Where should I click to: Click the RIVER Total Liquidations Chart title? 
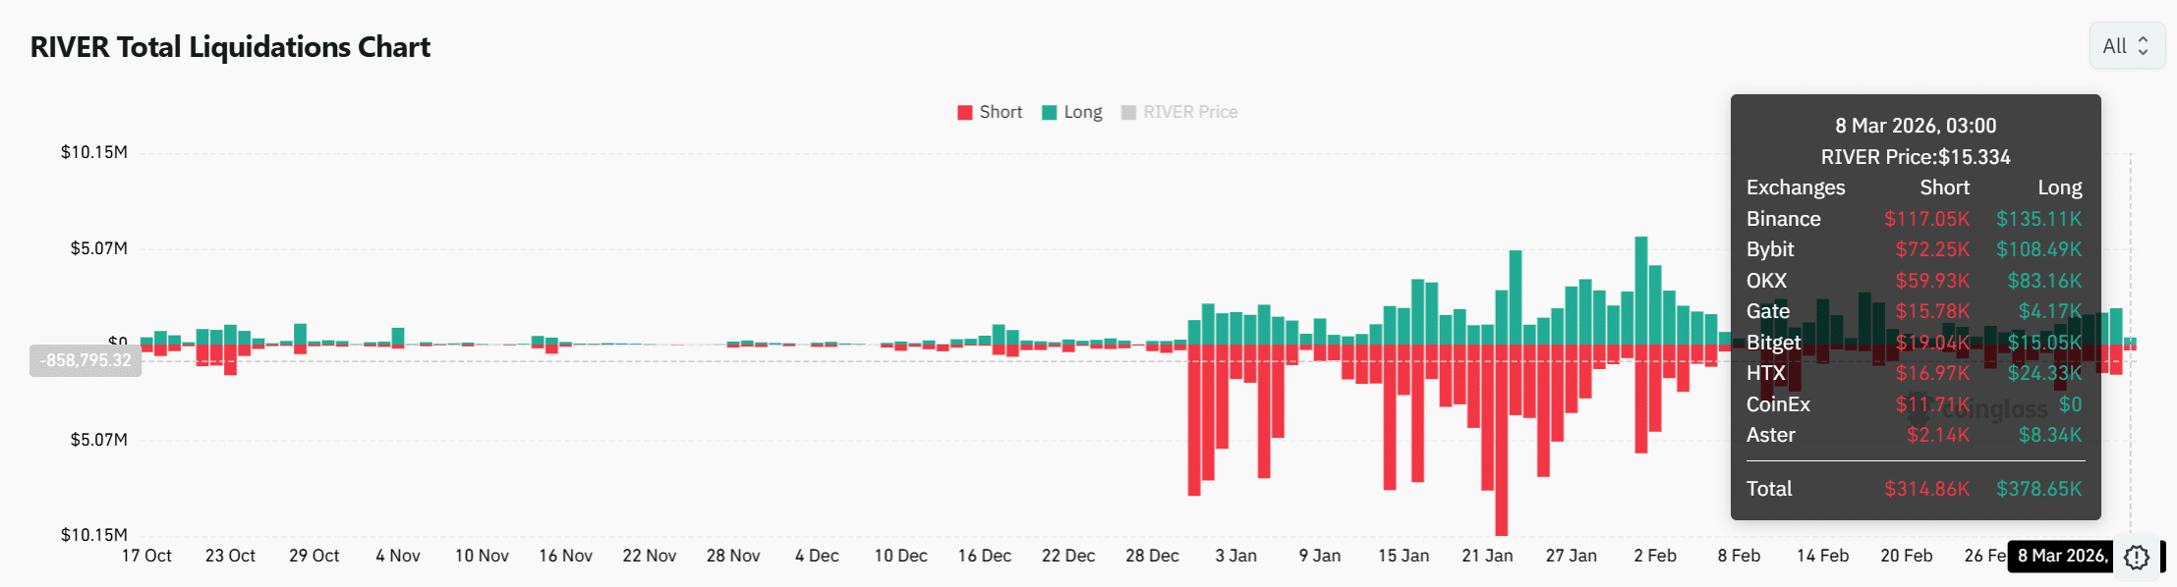tap(230, 47)
